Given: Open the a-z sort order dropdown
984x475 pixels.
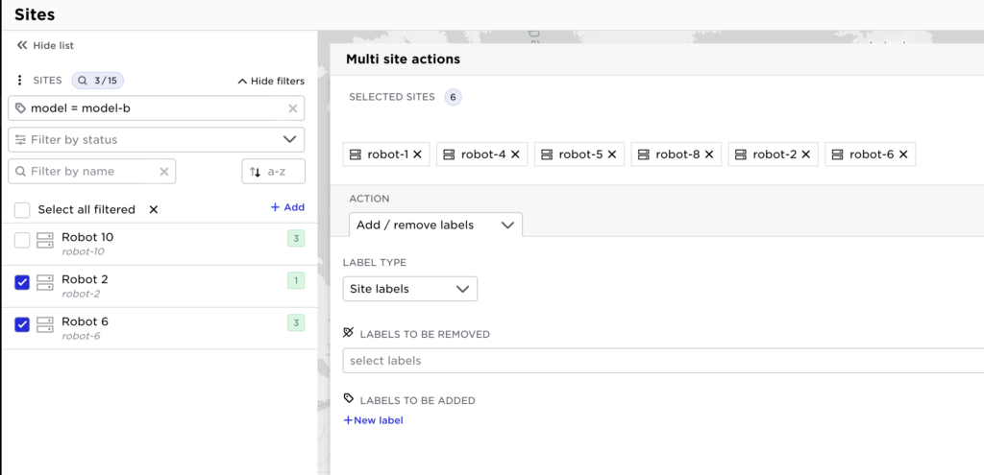Looking at the screenshot, I should pyautogui.click(x=273, y=172).
